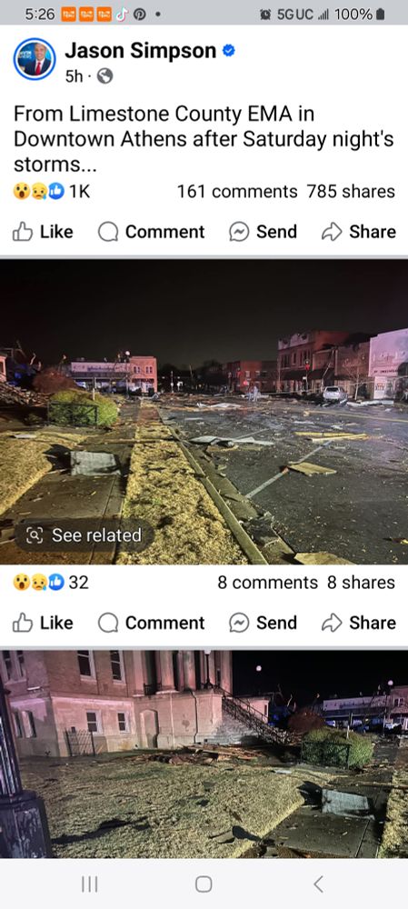The image size is (408, 909).
Task: Open the debris-covered street photo
Action: [204, 412]
